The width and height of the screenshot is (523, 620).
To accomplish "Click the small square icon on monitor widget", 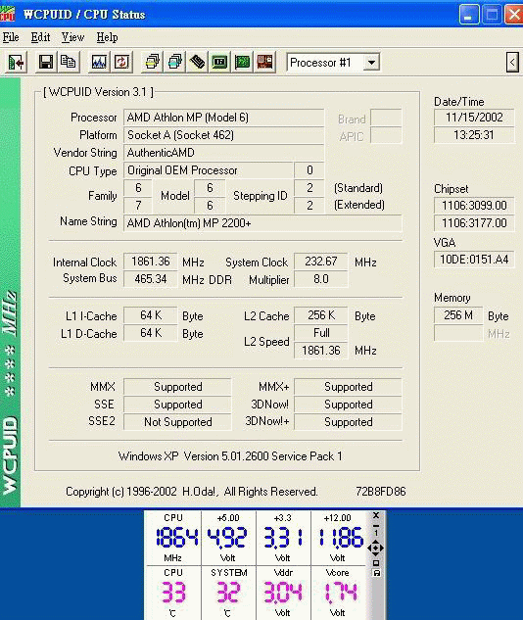I will (x=376, y=563).
